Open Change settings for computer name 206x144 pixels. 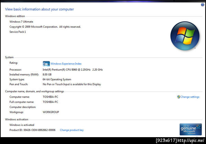click(190, 97)
